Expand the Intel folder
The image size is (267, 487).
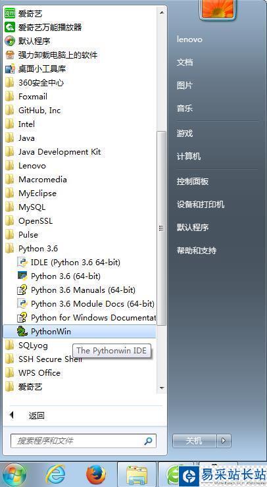coord(20,124)
